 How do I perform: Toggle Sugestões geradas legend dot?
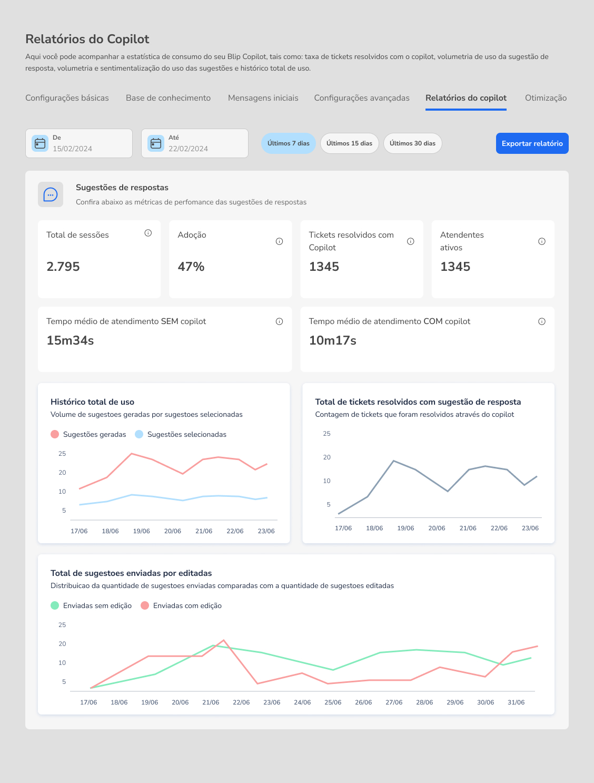click(x=55, y=434)
